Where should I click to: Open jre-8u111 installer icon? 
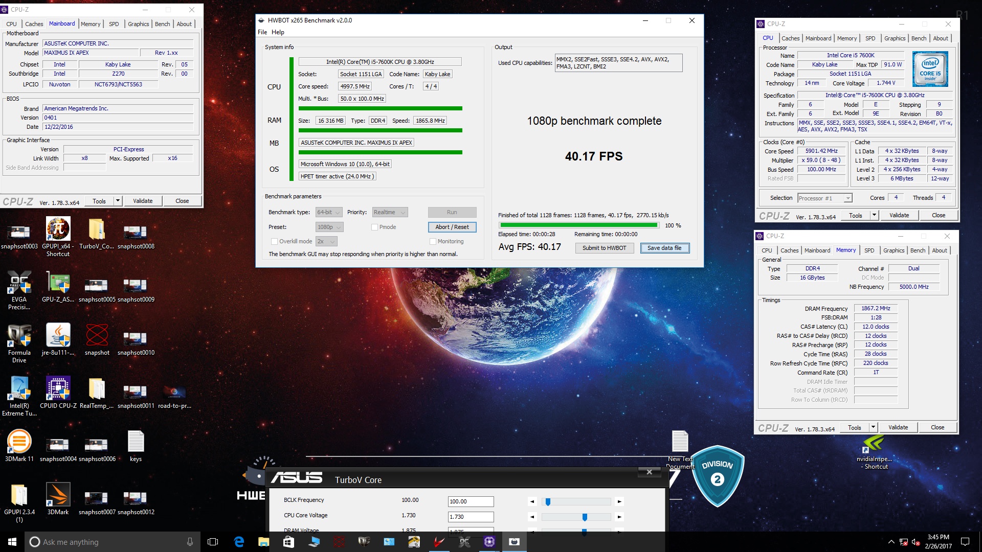(x=58, y=339)
